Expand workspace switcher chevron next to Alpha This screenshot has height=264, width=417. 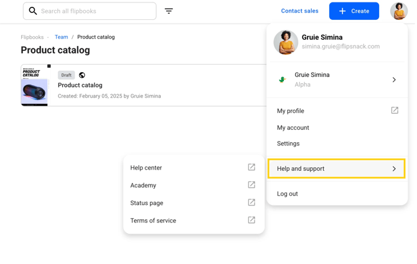394,80
